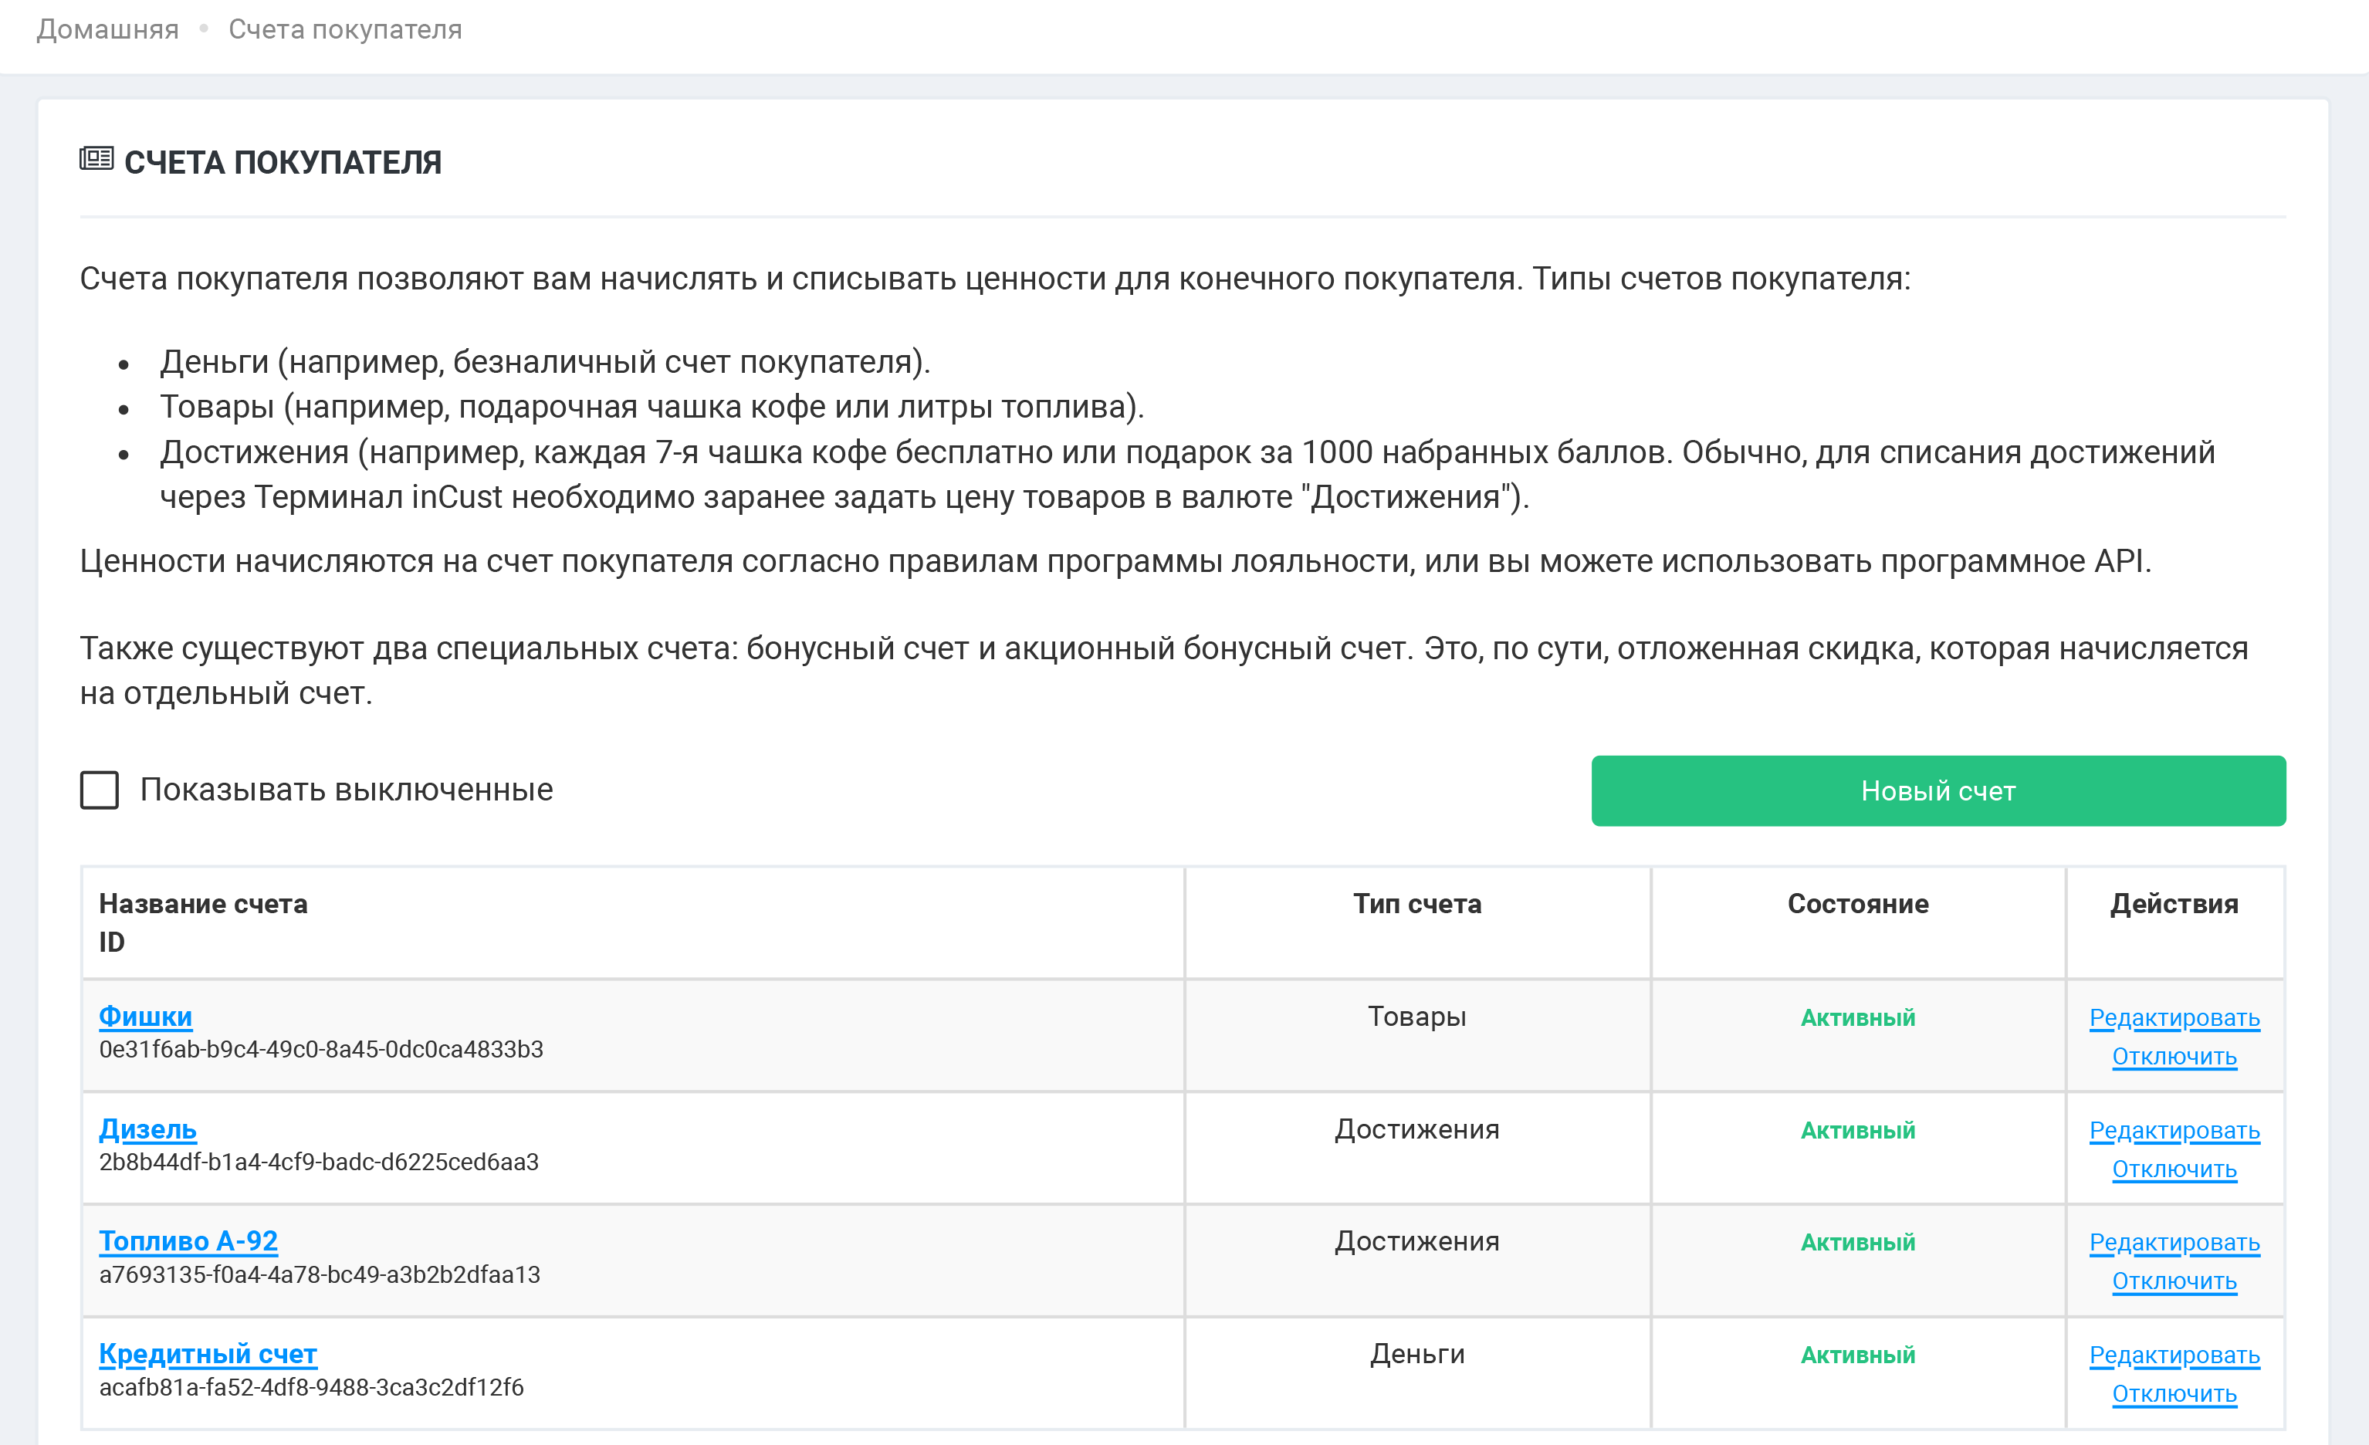Enable the Показывать выключенные checkbox
Image resolution: width=2369 pixels, height=1445 pixels.
click(x=99, y=790)
